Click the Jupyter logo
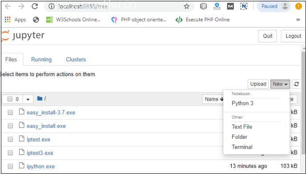The image size is (306, 174). pyautogui.click(x=23, y=36)
